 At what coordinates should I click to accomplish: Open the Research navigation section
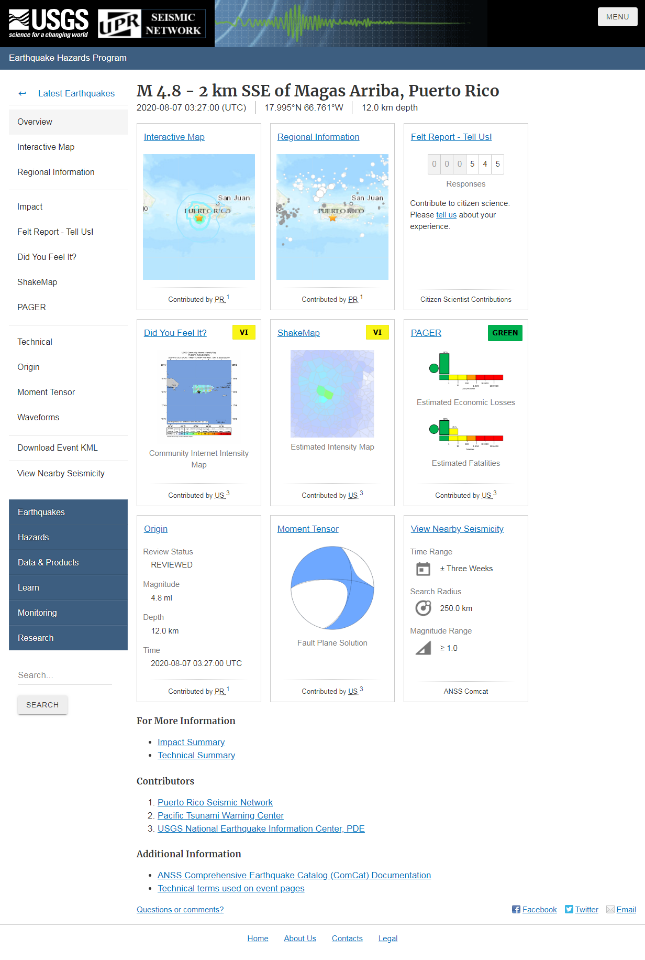point(68,638)
